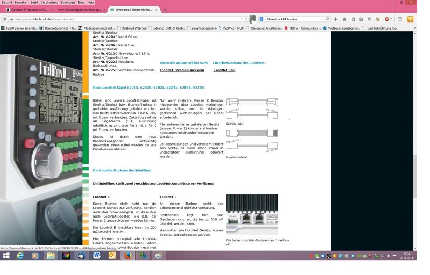This screenshot has width=430, height=275.
Task: Open Modelspoorwijzer.net bookmark
Action: click(97, 28)
